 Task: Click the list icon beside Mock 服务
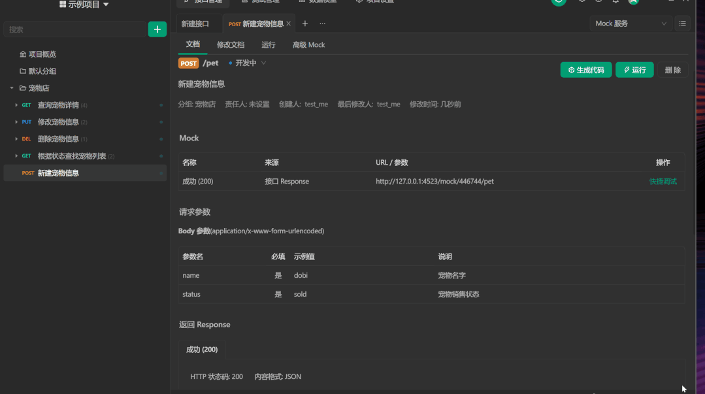pos(682,23)
